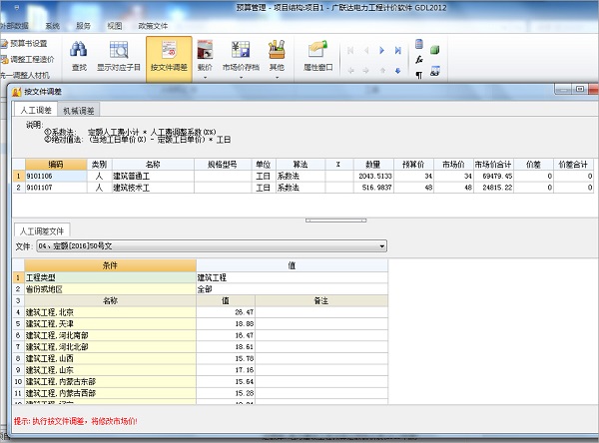Click the 市场价合计 column header
This screenshot has height=443, width=599.
[493, 165]
